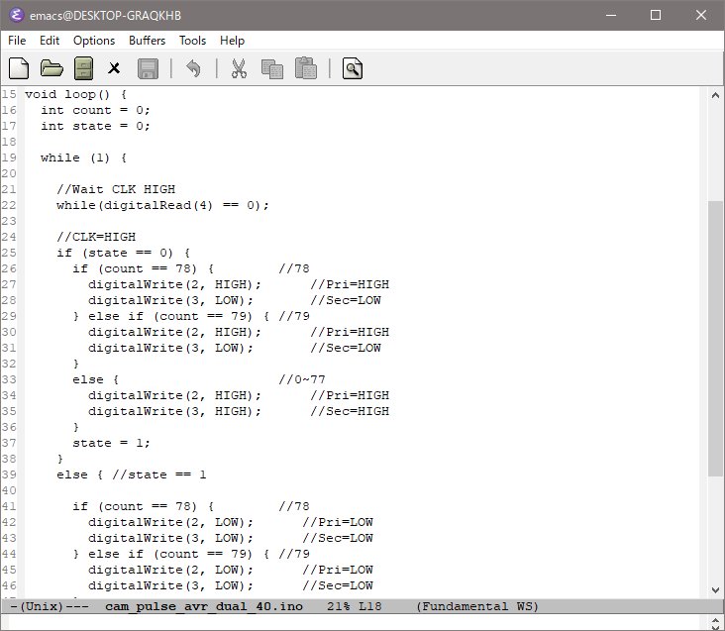Click the Emacs logo in title bar
The image size is (725, 631).
coord(16,15)
